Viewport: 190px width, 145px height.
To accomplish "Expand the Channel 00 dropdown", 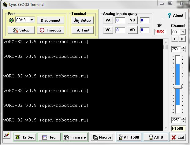I will pos(183,32).
